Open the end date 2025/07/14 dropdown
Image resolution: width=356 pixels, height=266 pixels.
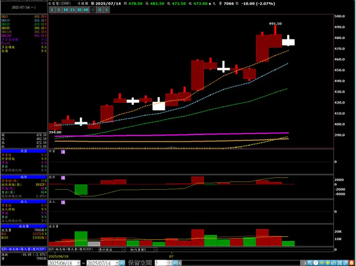point(117,263)
